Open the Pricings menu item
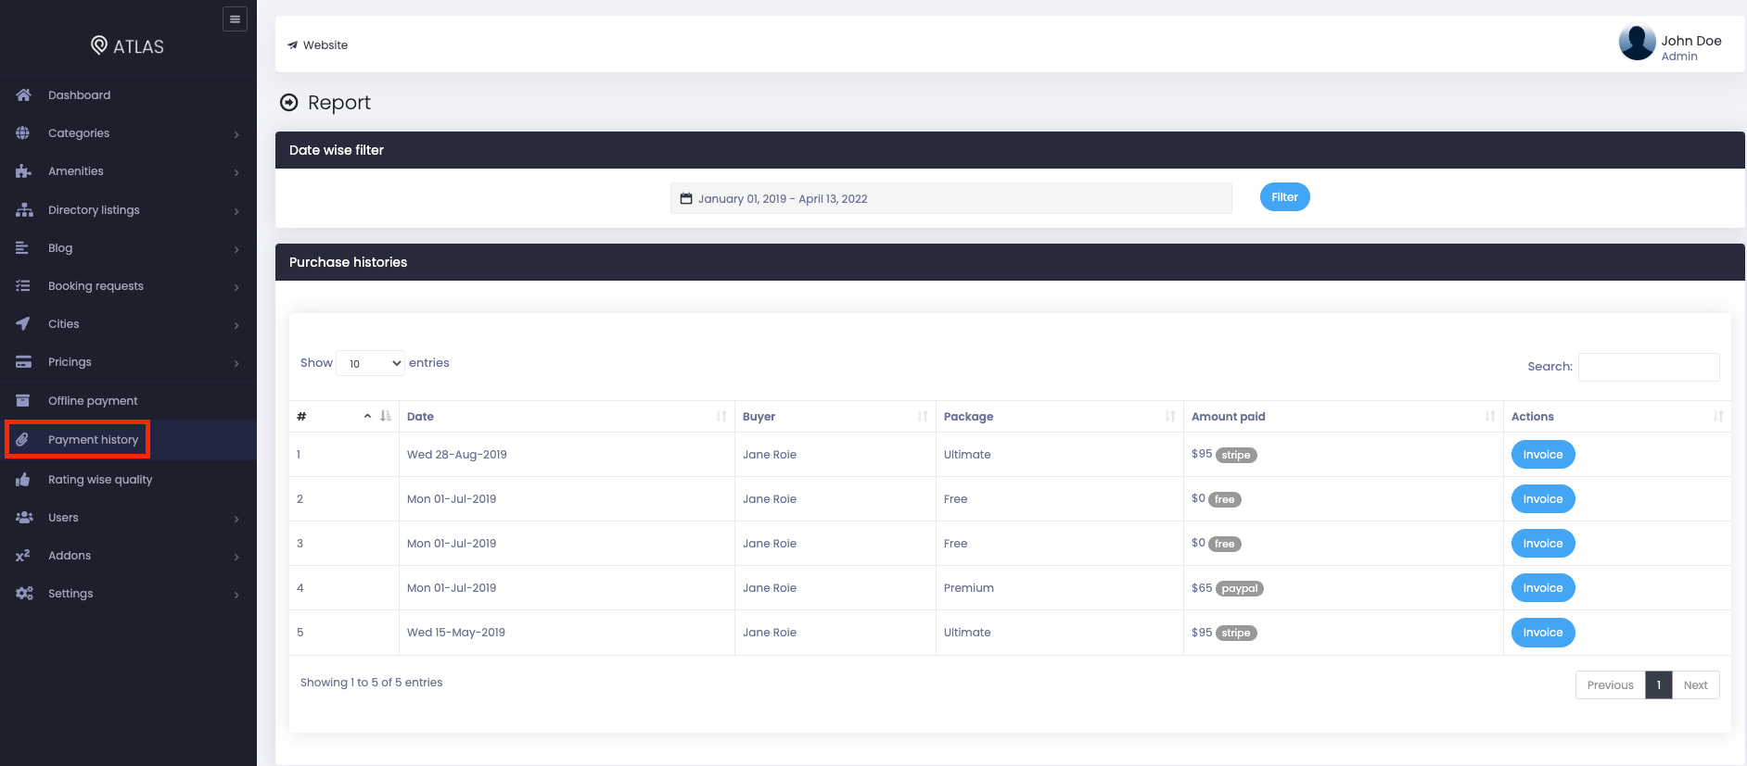1747x766 pixels. 128,361
